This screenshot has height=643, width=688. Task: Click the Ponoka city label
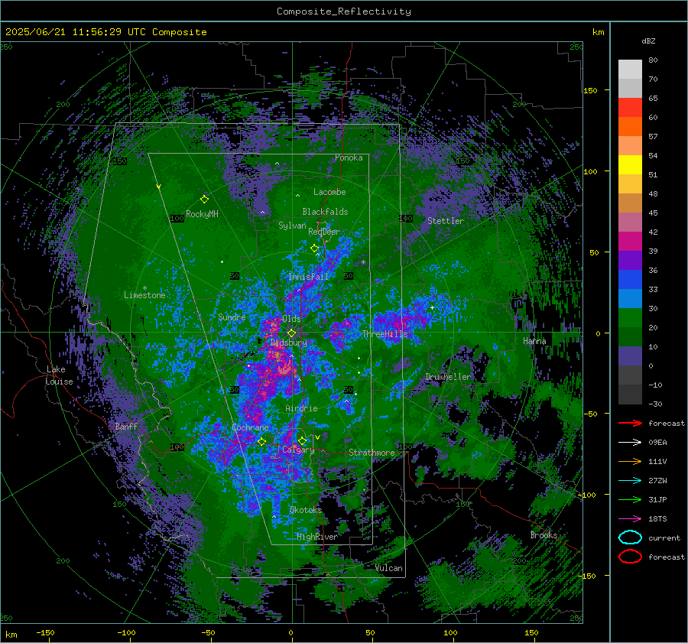point(349,158)
